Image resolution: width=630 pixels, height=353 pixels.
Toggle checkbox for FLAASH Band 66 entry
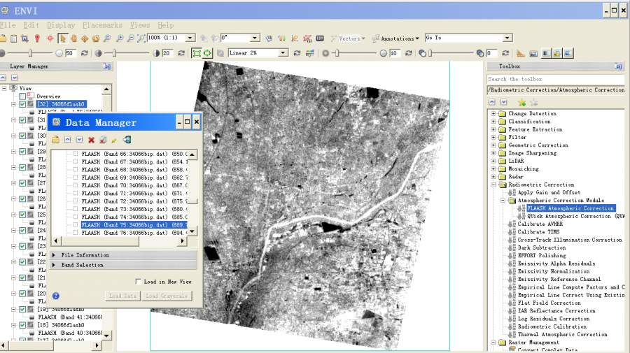pyautogui.click(x=75, y=154)
